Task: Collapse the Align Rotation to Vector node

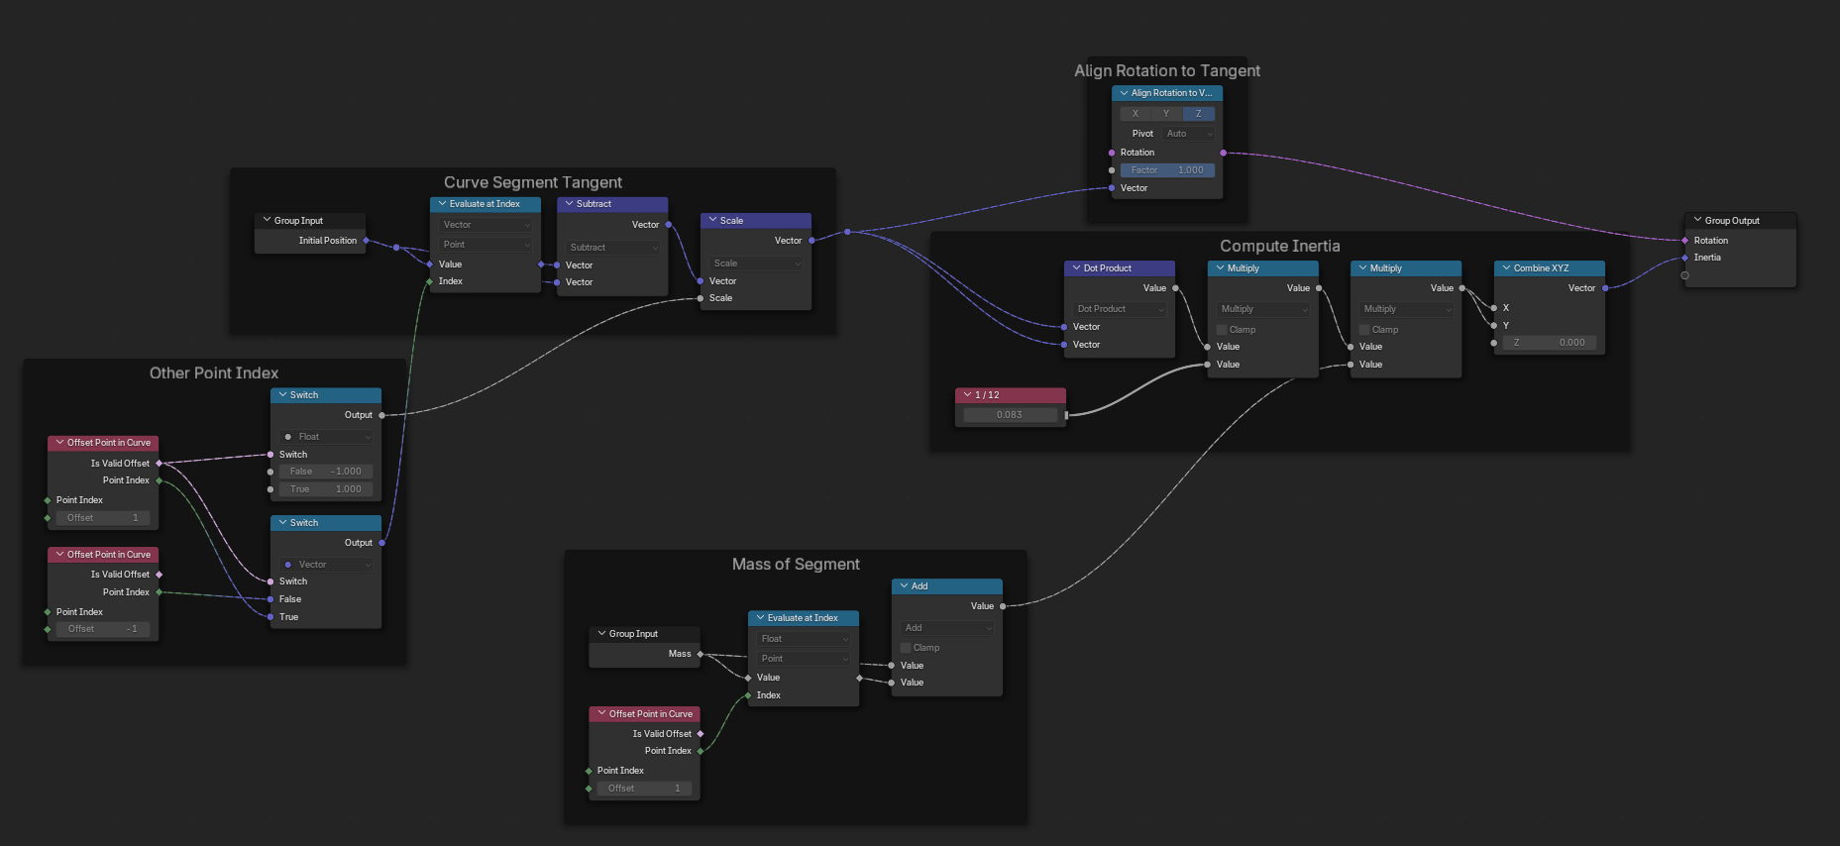Action: (1124, 93)
